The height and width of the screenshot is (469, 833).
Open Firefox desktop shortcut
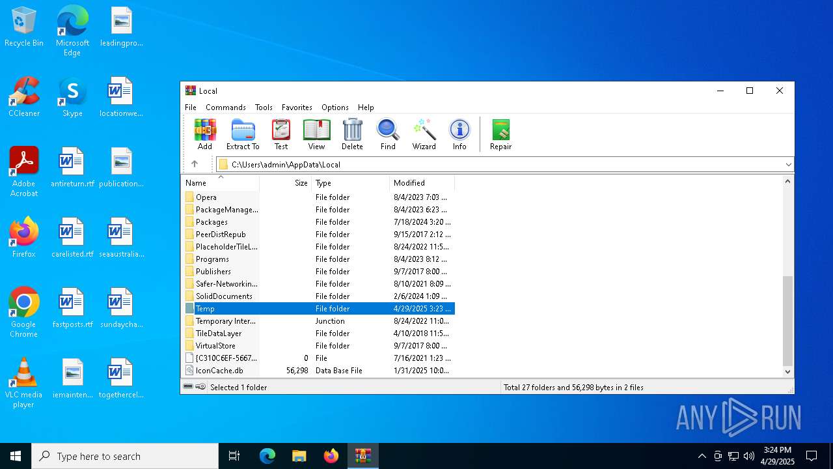[24, 238]
